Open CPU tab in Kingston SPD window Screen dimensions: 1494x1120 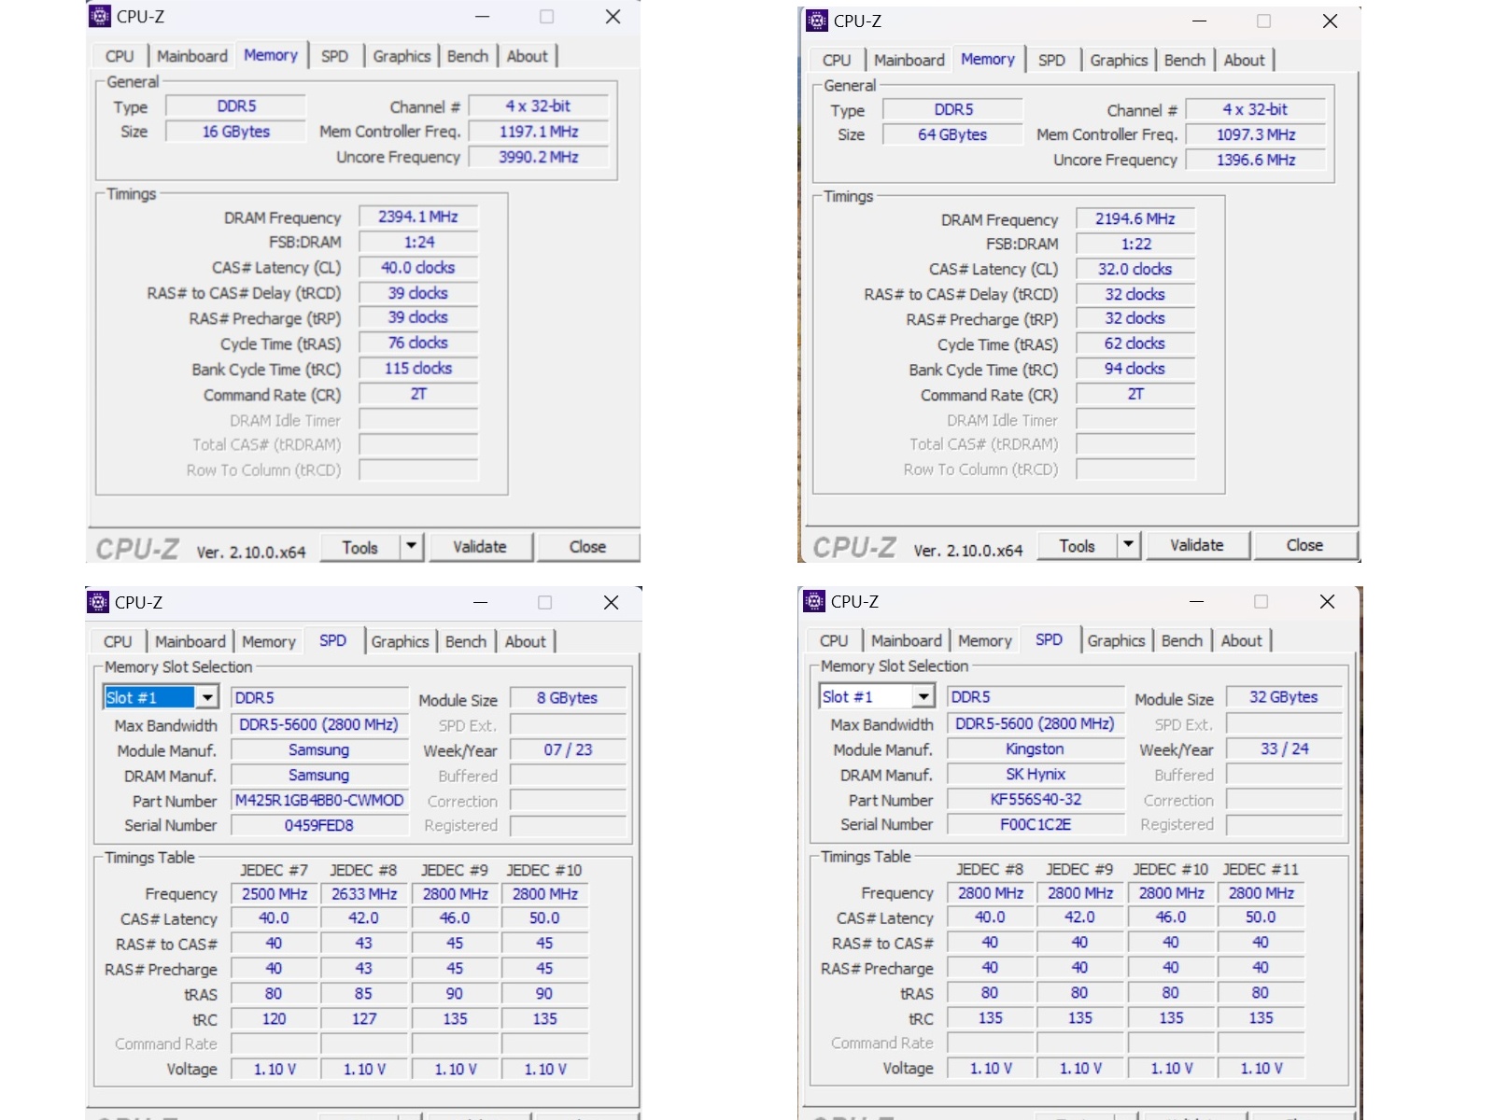(x=834, y=640)
